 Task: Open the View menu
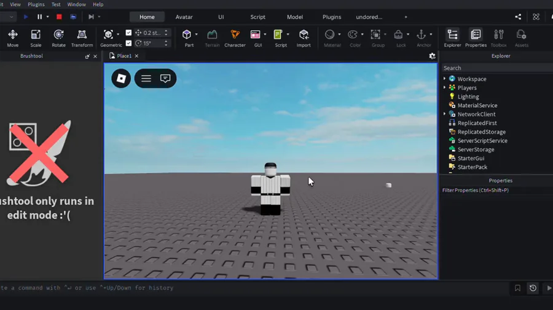tap(15, 4)
